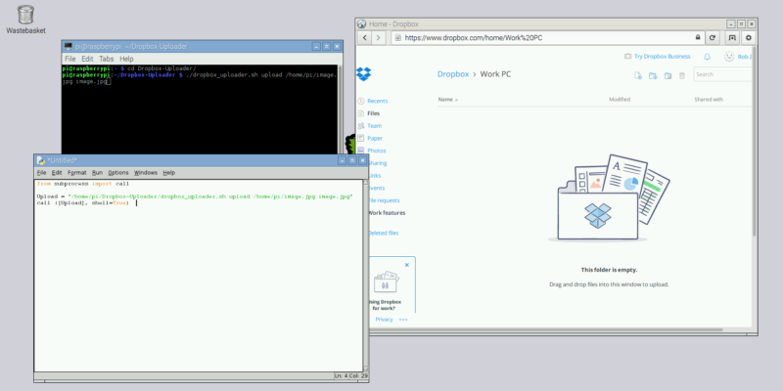Open Recents in the Dropbox sidebar
Screen dimensions: 783x391
pos(378,101)
